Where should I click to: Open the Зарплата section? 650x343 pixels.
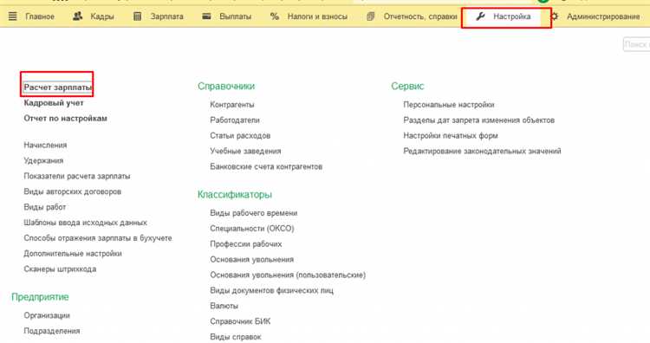coord(167,16)
